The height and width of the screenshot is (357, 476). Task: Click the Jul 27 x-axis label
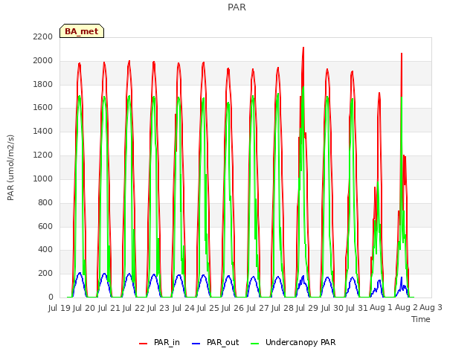click(258, 308)
